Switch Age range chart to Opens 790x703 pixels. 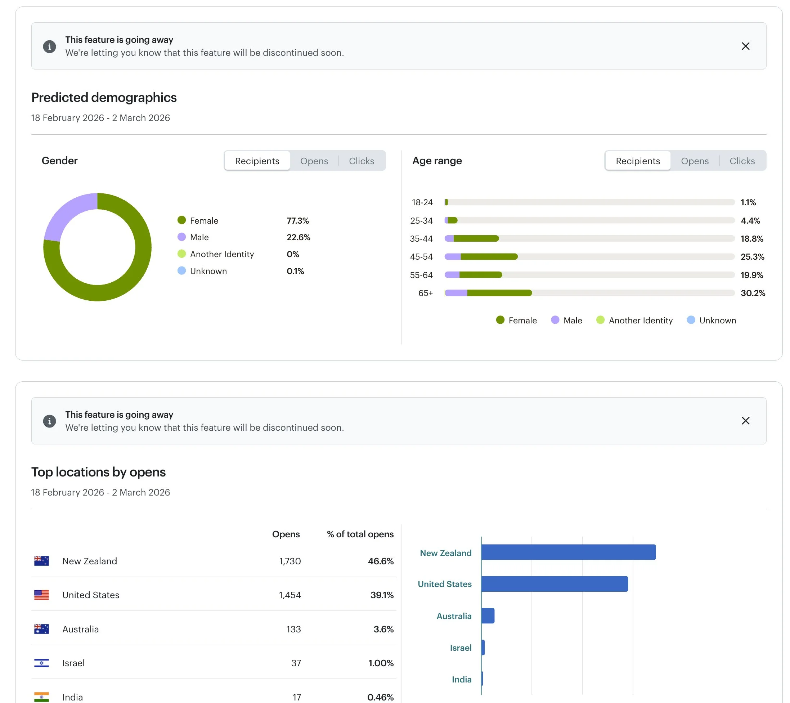(695, 161)
